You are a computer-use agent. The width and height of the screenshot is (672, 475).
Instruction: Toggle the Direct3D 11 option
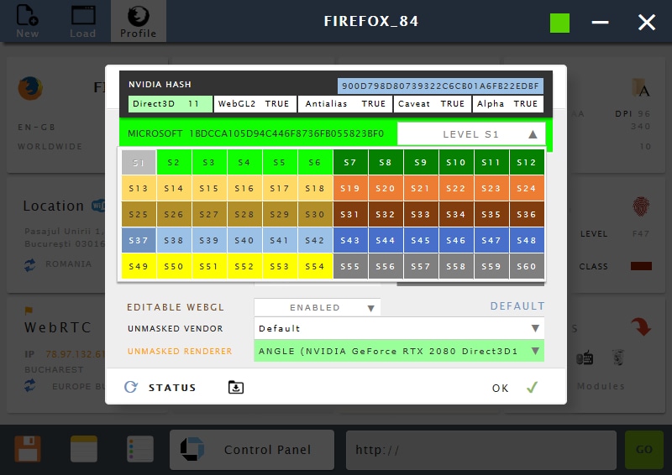(171, 104)
